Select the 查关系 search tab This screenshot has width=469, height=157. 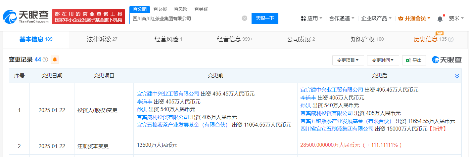pos(201,9)
